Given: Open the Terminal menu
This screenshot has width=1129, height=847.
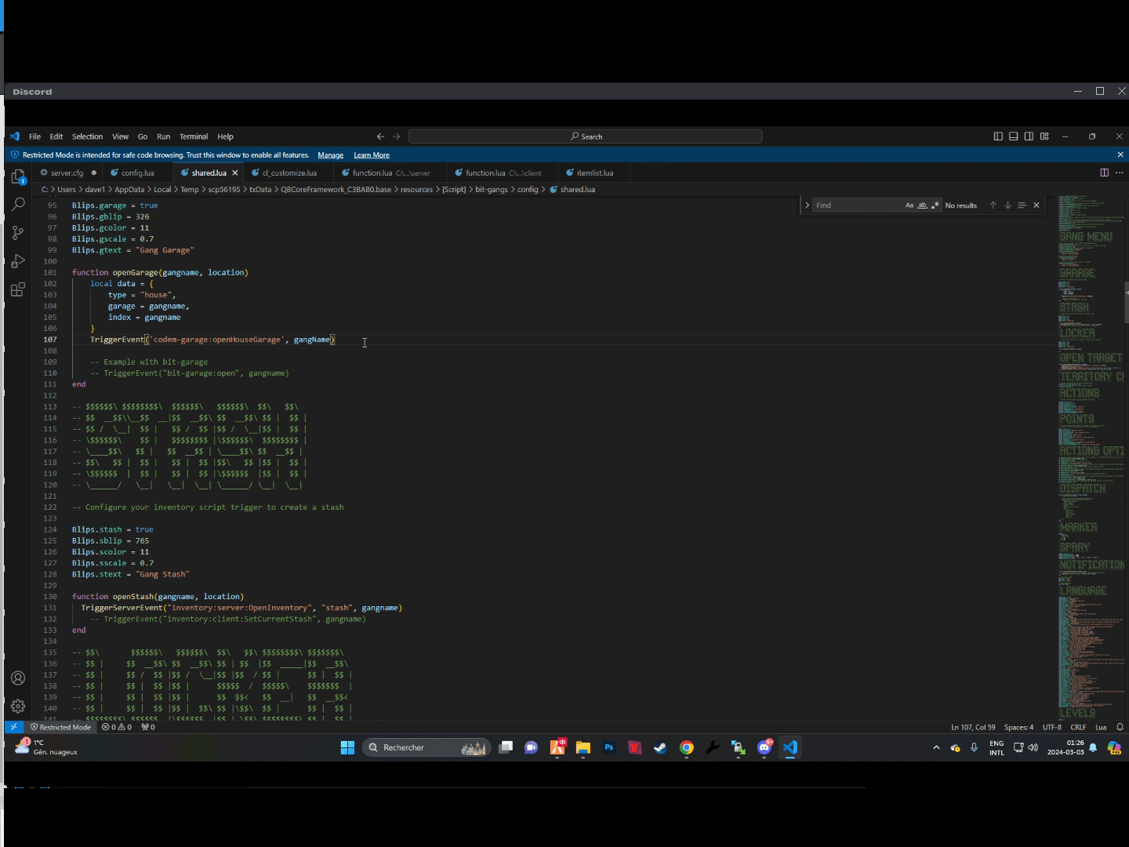Looking at the screenshot, I should (194, 136).
